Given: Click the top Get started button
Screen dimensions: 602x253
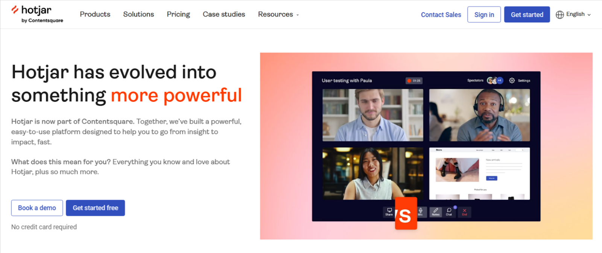Looking at the screenshot, I should [x=527, y=14].
